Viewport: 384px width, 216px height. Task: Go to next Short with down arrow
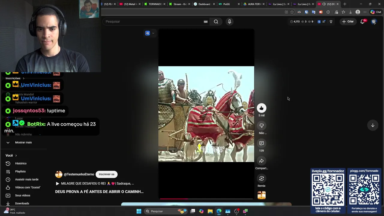point(373,125)
